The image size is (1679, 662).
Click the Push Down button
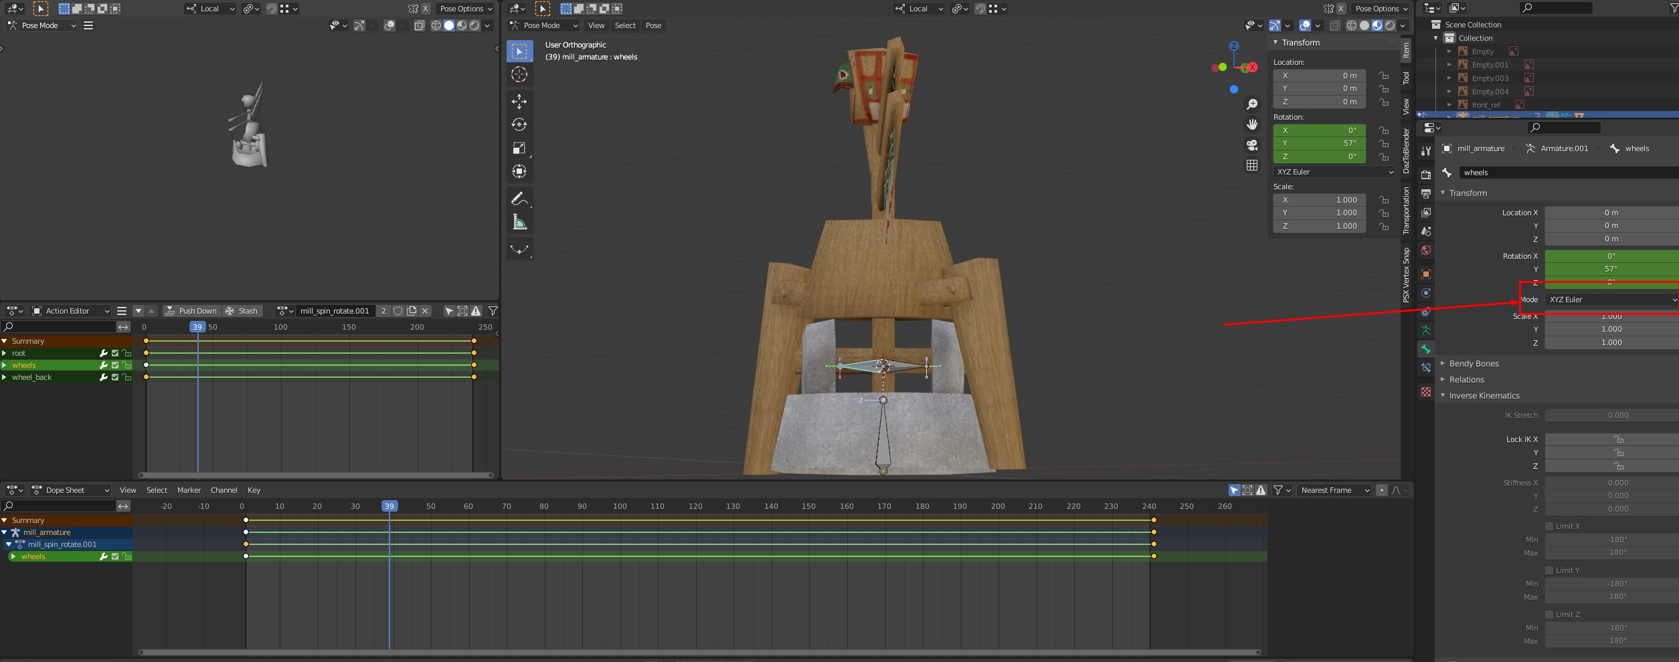pyautogui.click(x=191, y=311)
